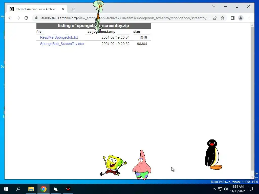Image resolution: width=259 pixels, height=194 pixels.
Task: Open the browser side panel
Action: pyautogui.click(x=233, y=18)
